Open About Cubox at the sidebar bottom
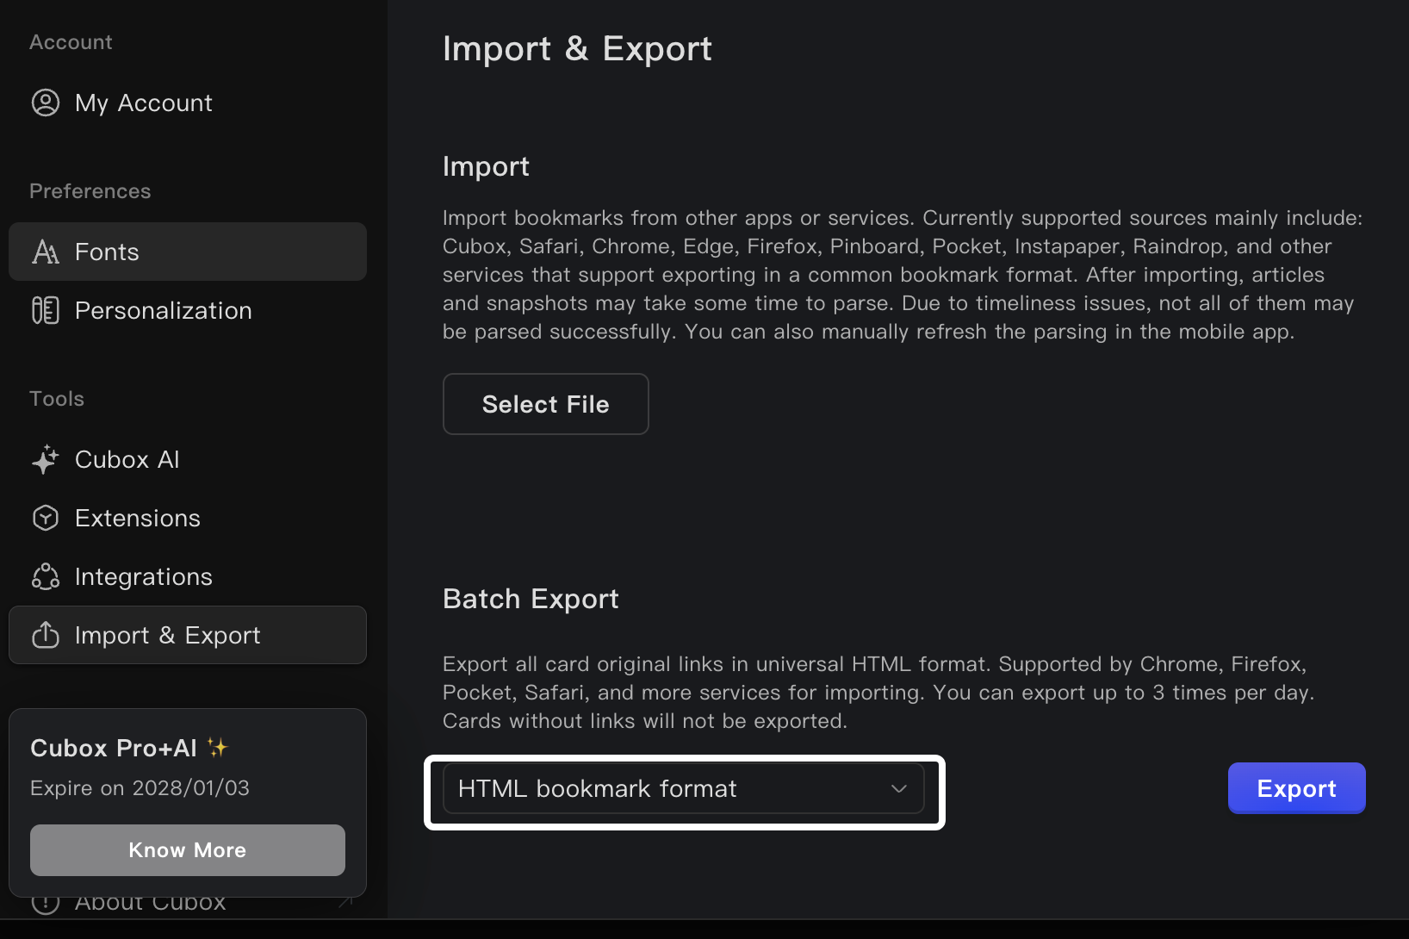Screen dimensions: 1409x939 [150, 905]
